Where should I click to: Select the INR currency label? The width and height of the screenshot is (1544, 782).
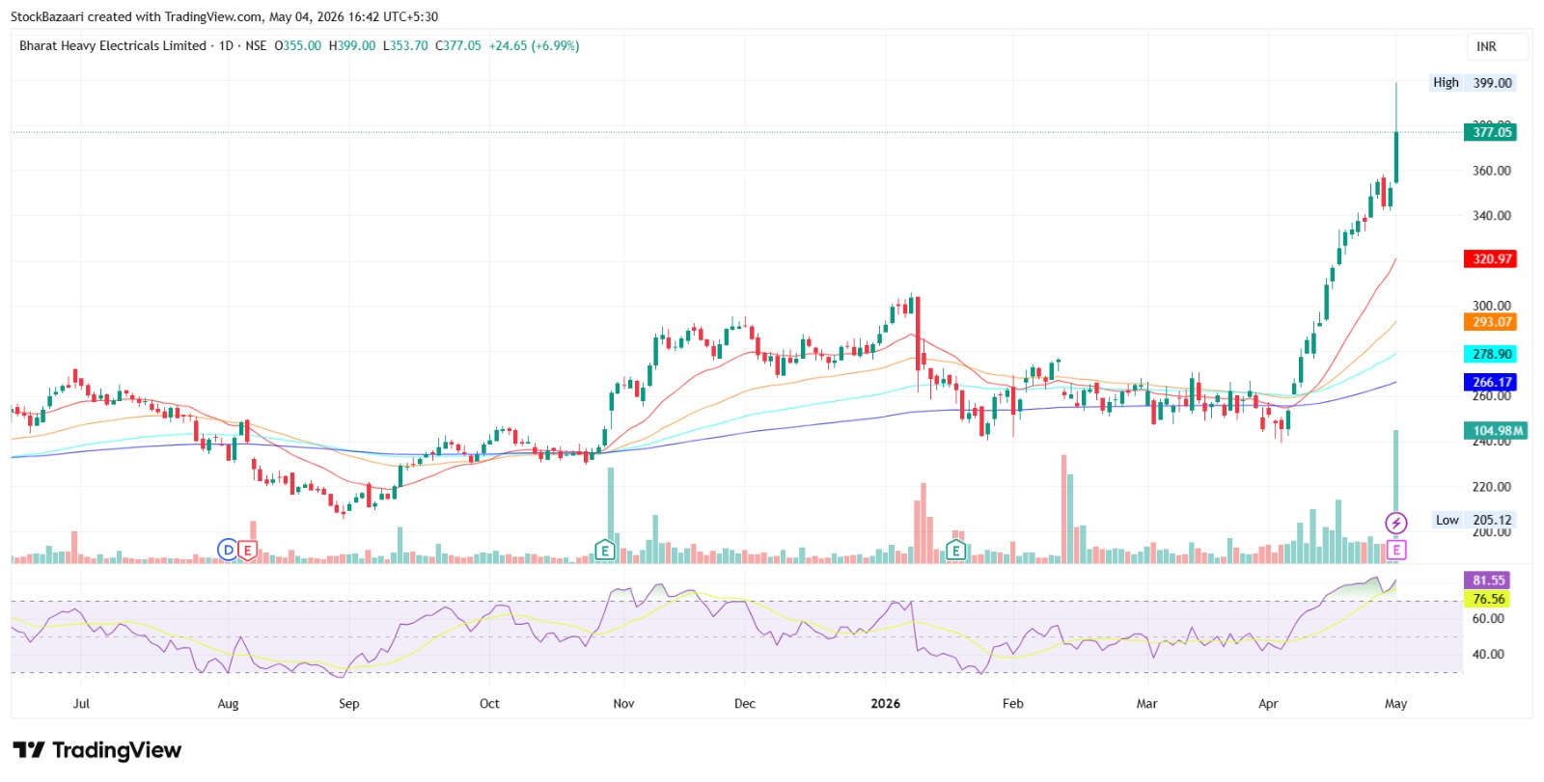[x=1486, y=46]
